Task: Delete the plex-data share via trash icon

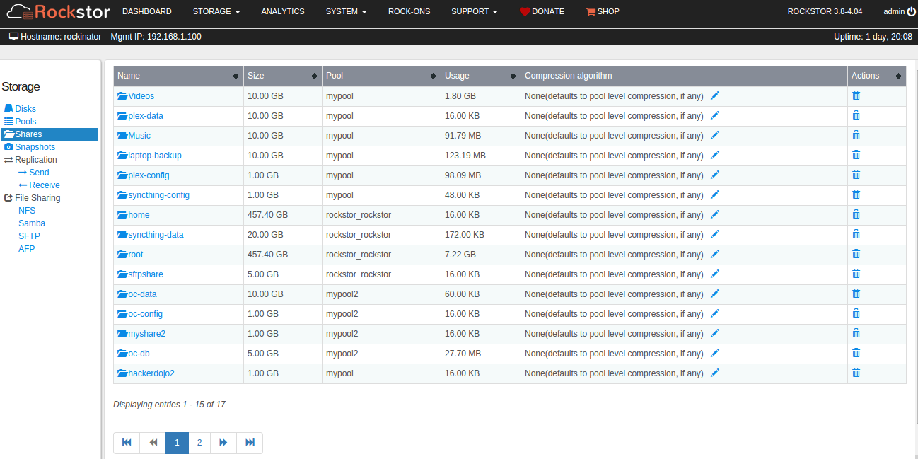Action: [856, 115]
